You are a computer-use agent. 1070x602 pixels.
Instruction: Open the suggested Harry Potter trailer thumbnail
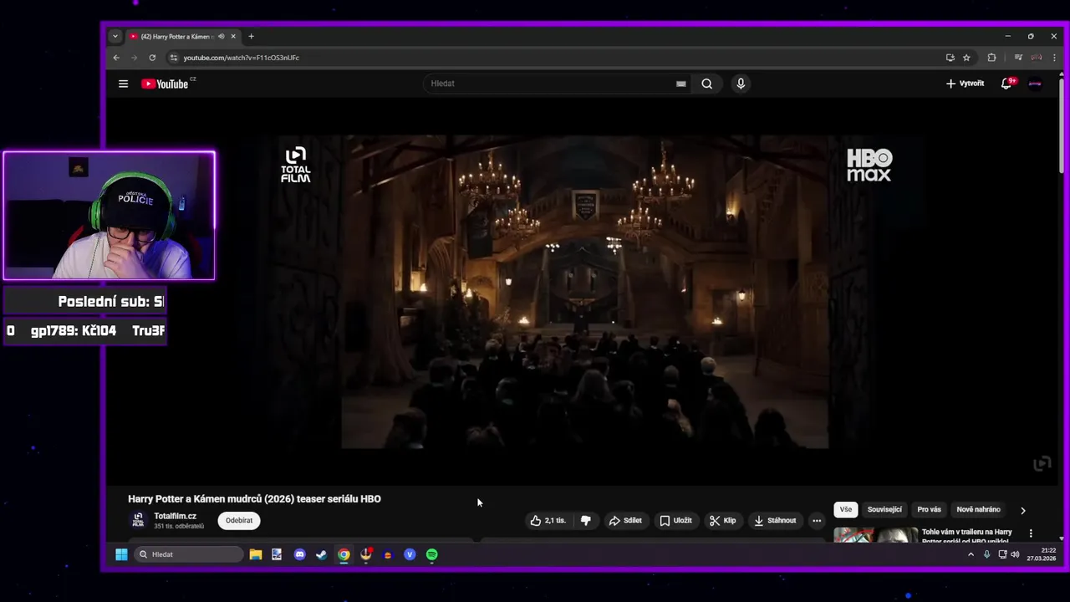tap(874, 535)
